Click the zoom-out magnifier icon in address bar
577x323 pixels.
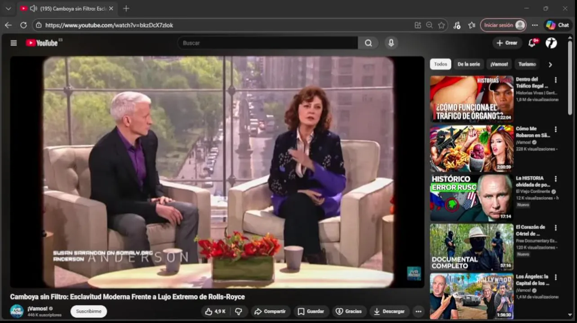click(430, 25)
